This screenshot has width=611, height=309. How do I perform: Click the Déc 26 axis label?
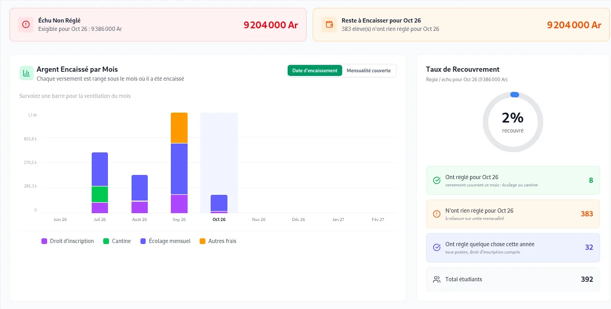(x=299, y=219)
